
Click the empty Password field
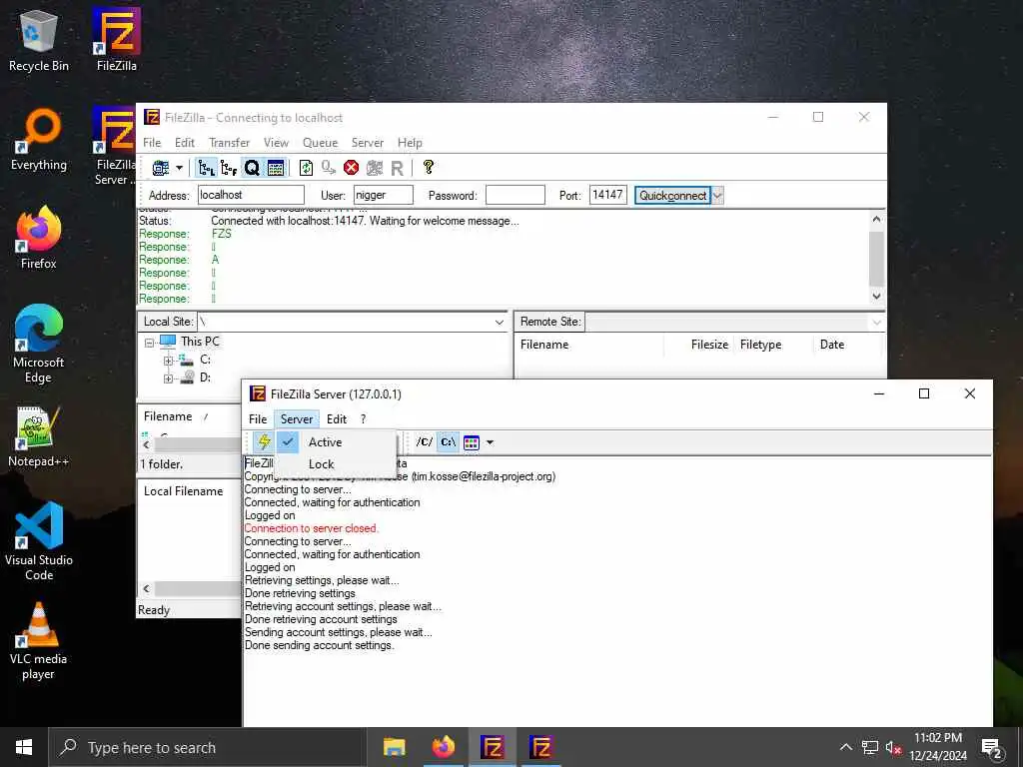(515, 195)
